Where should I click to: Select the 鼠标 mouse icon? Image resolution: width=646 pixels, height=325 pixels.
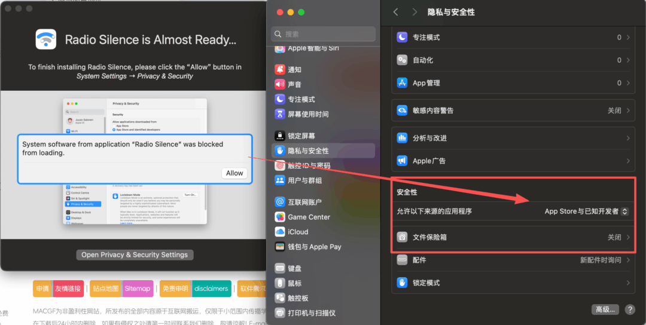[x=280, y=283]
